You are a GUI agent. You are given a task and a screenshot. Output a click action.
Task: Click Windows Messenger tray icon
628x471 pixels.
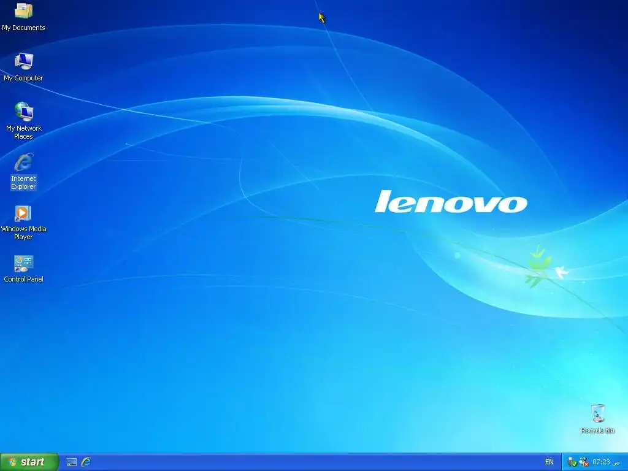[584, 462]
